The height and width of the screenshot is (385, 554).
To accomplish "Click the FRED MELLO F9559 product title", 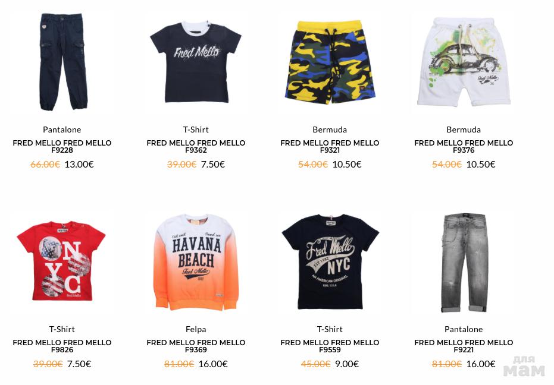I will click(330, 346).
